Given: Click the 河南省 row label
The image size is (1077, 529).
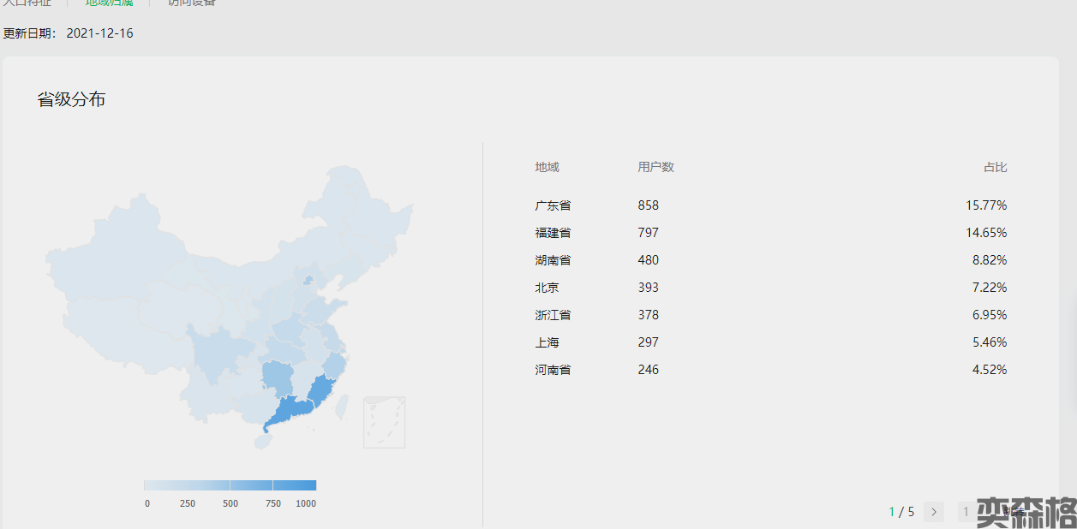Looking at the screenshot, I should click(x=553, y=370).
